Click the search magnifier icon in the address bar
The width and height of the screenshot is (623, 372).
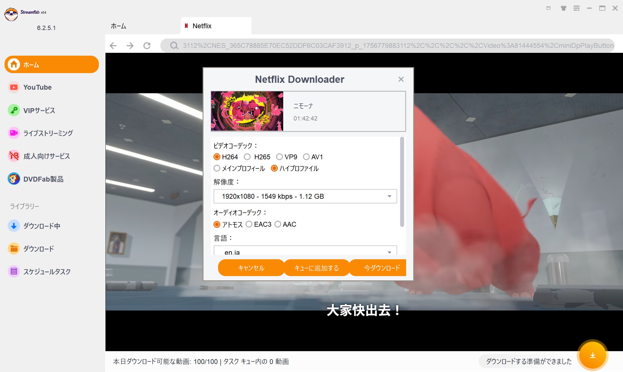click(x=174, y=46)
